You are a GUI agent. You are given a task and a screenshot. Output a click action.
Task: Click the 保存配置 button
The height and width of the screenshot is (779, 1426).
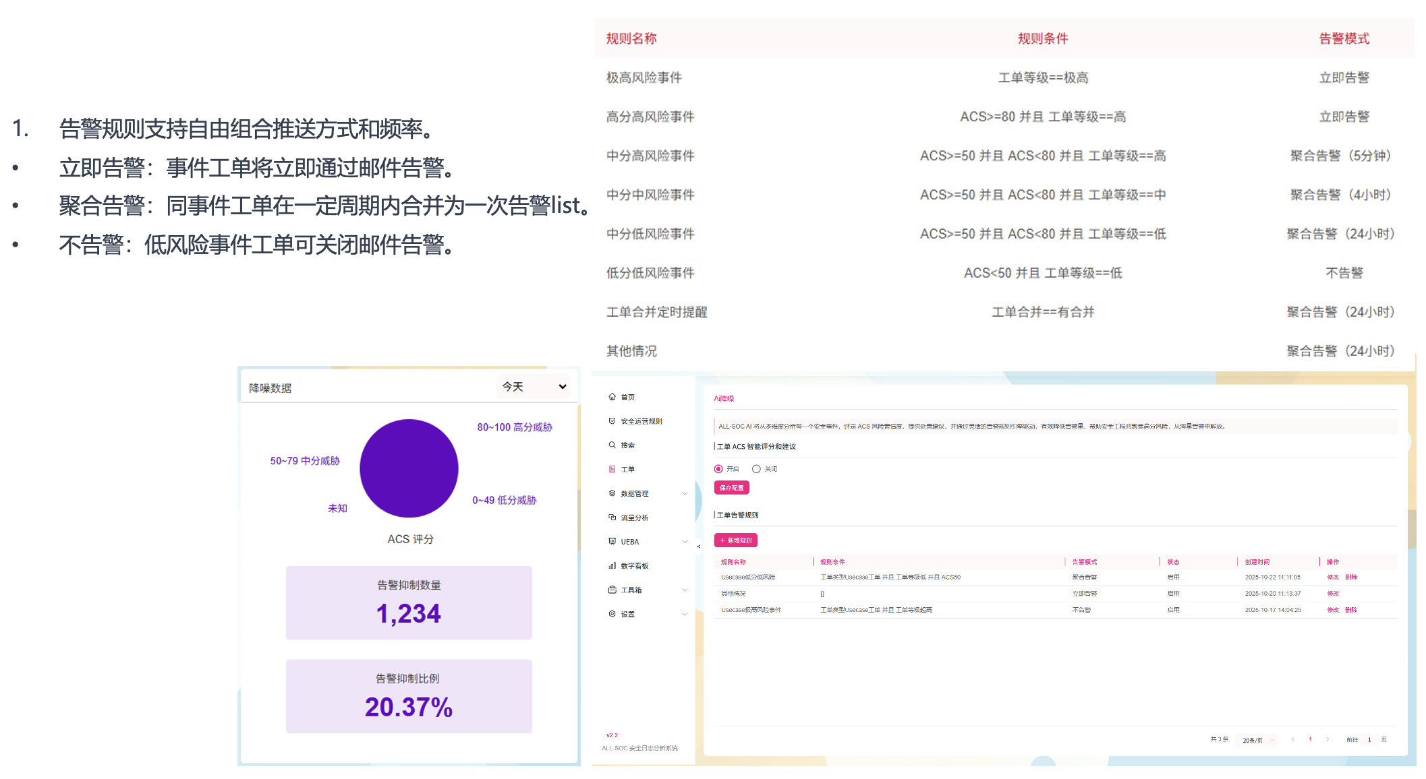point(731,488)
